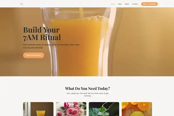
Task: Open the green drink with spoon card
Action: [104, 109]
